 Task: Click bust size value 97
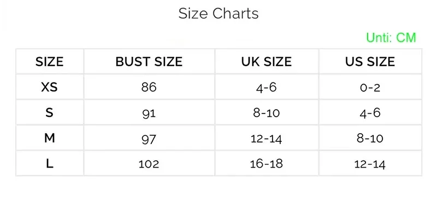point(149,139)
